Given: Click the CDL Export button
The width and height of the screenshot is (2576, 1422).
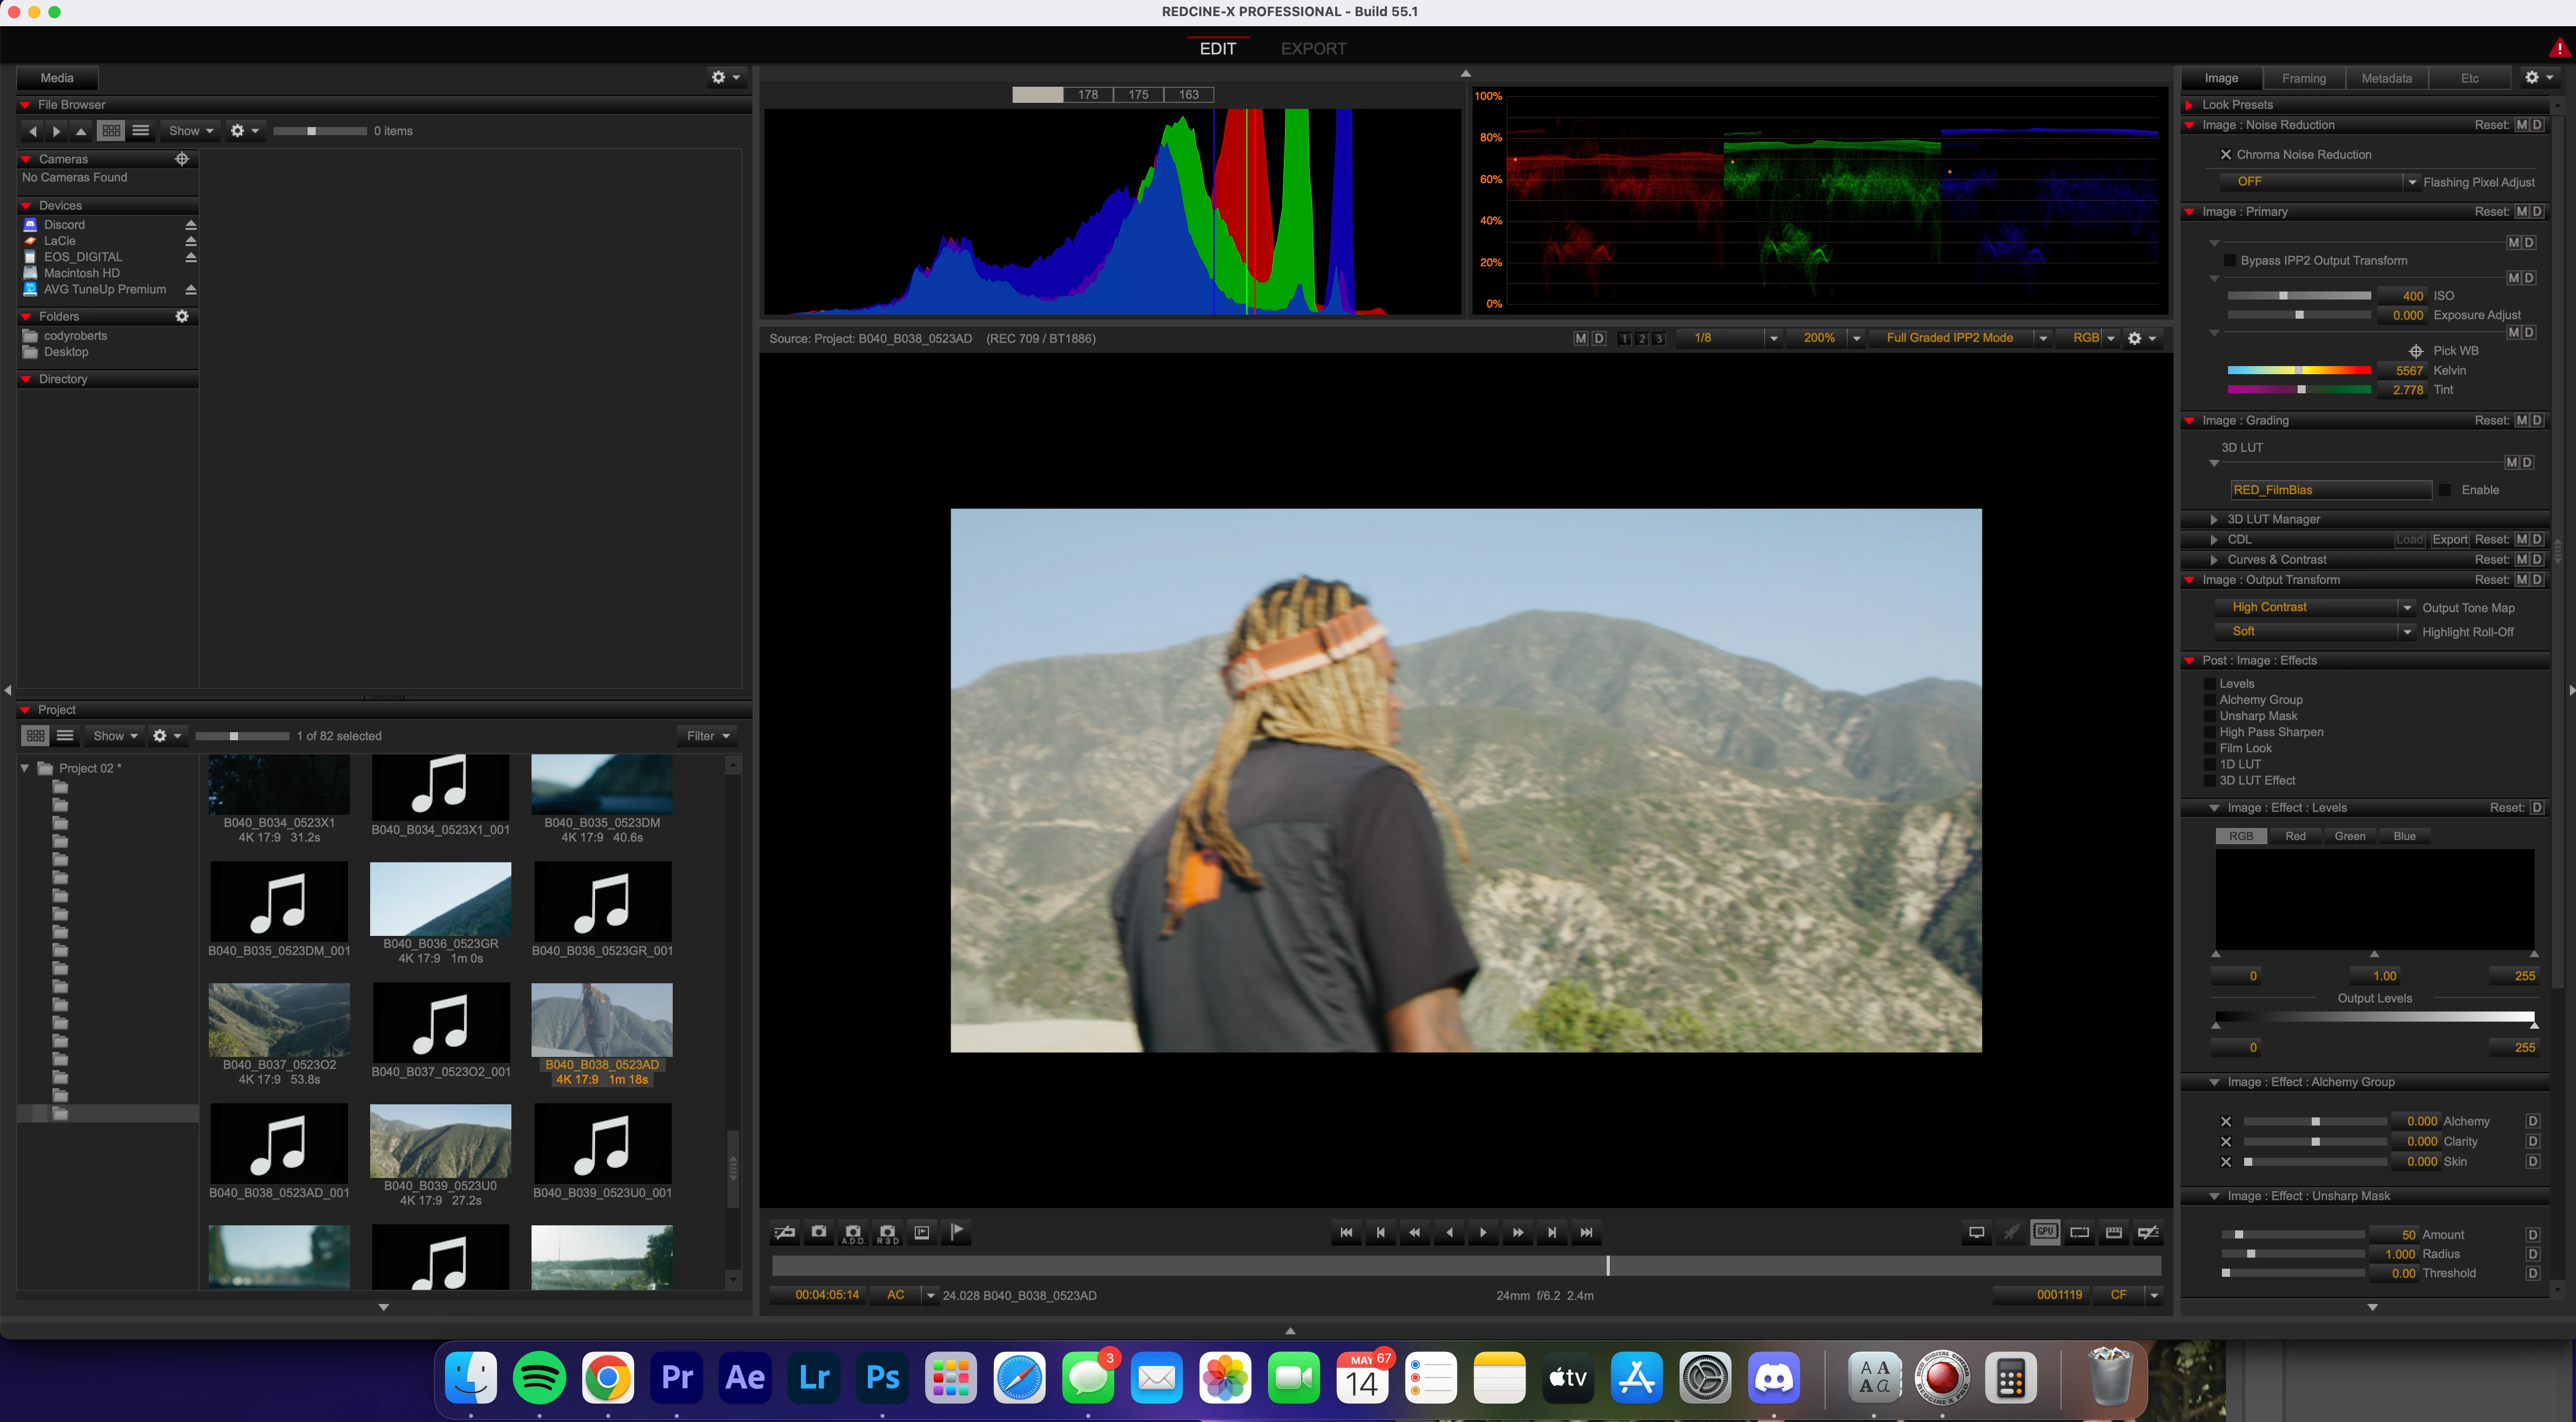Looking at the screenshot, I should click(x=2449, y=540).
